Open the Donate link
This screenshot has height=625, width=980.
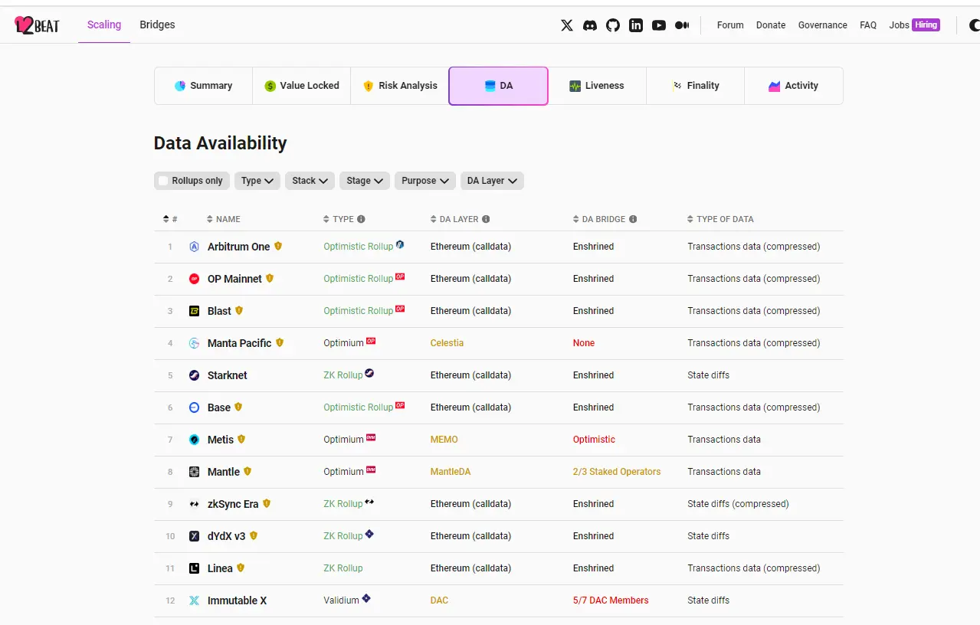coord(771,25)
